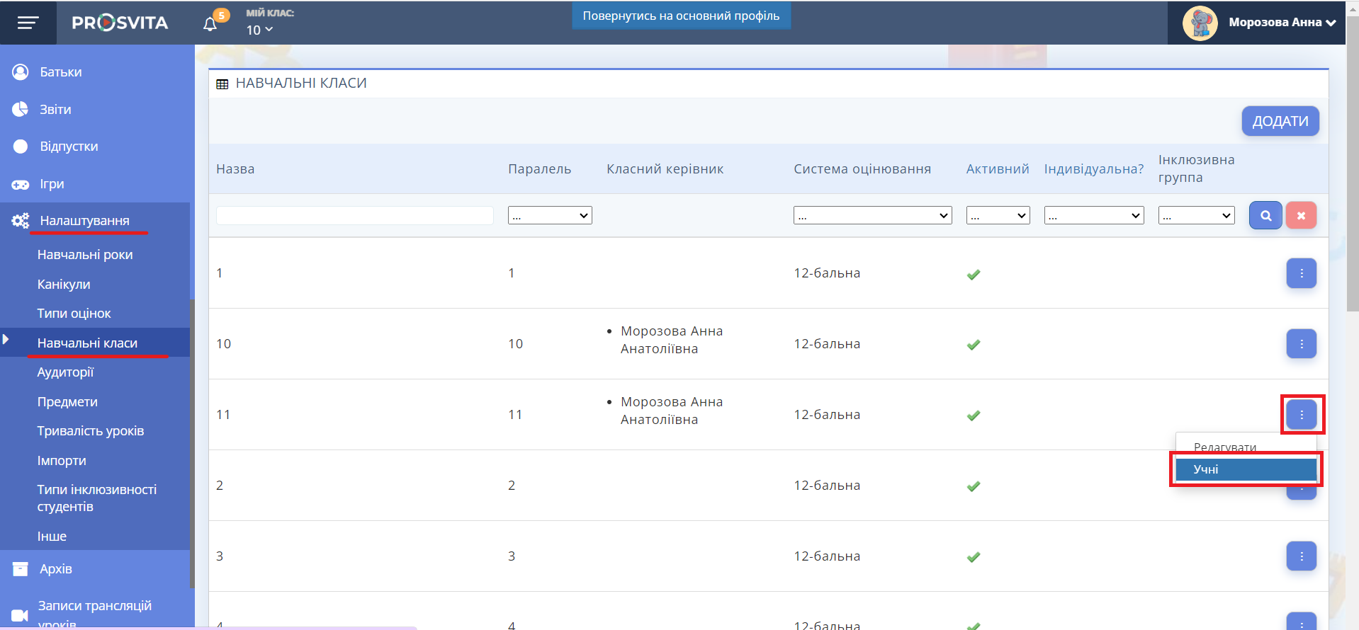1359x630 pixels.
Task: Open the three-dot menu for class 10
Action: 1301,344
